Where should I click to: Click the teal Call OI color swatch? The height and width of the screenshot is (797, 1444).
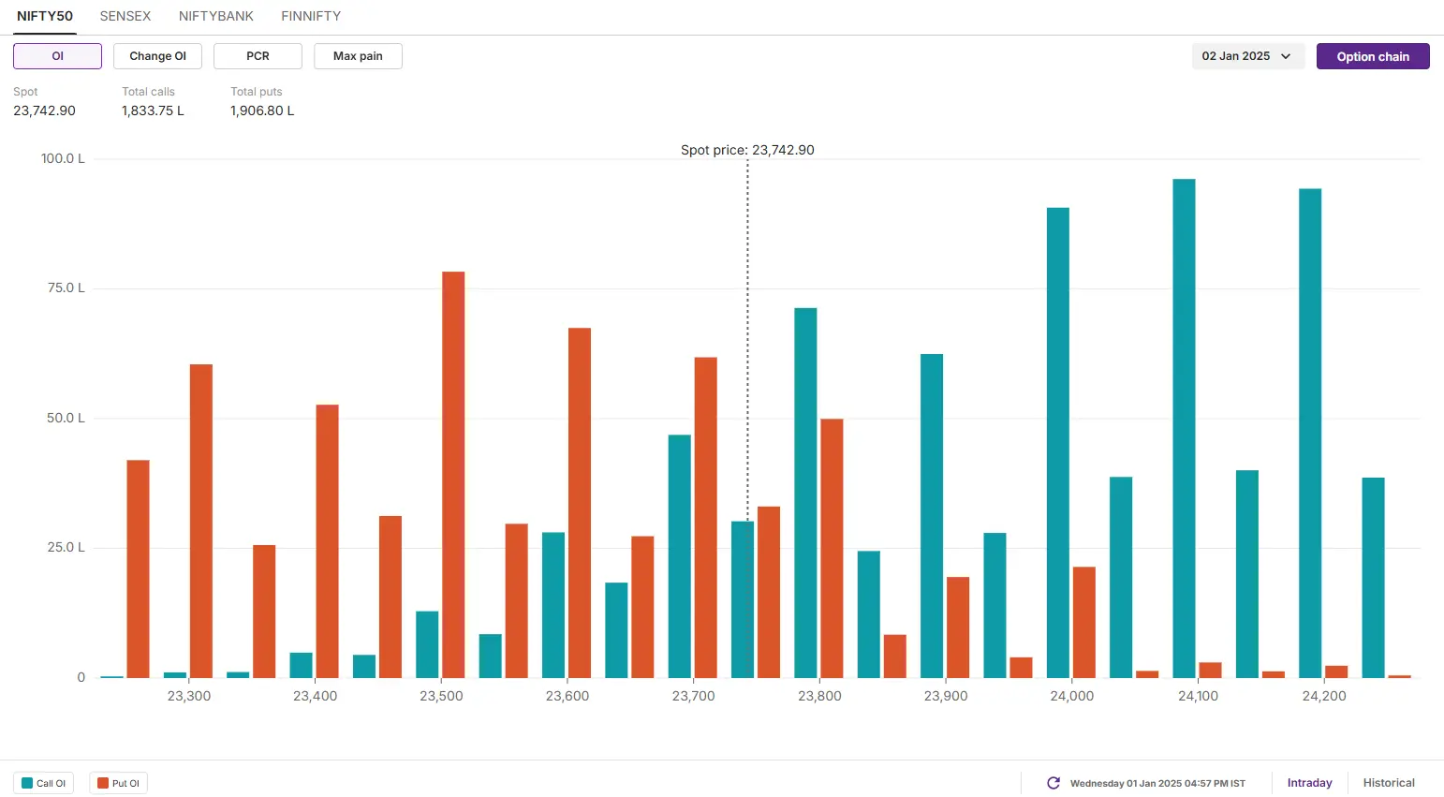click(x=27, y=783)
